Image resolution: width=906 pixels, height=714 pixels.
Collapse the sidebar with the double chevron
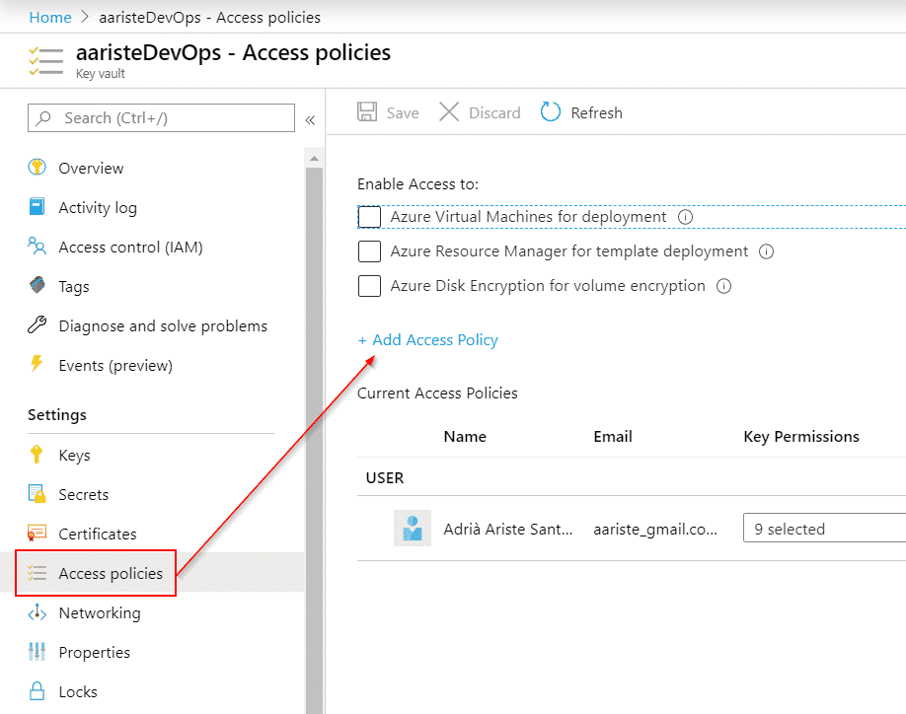pos(310,117)
